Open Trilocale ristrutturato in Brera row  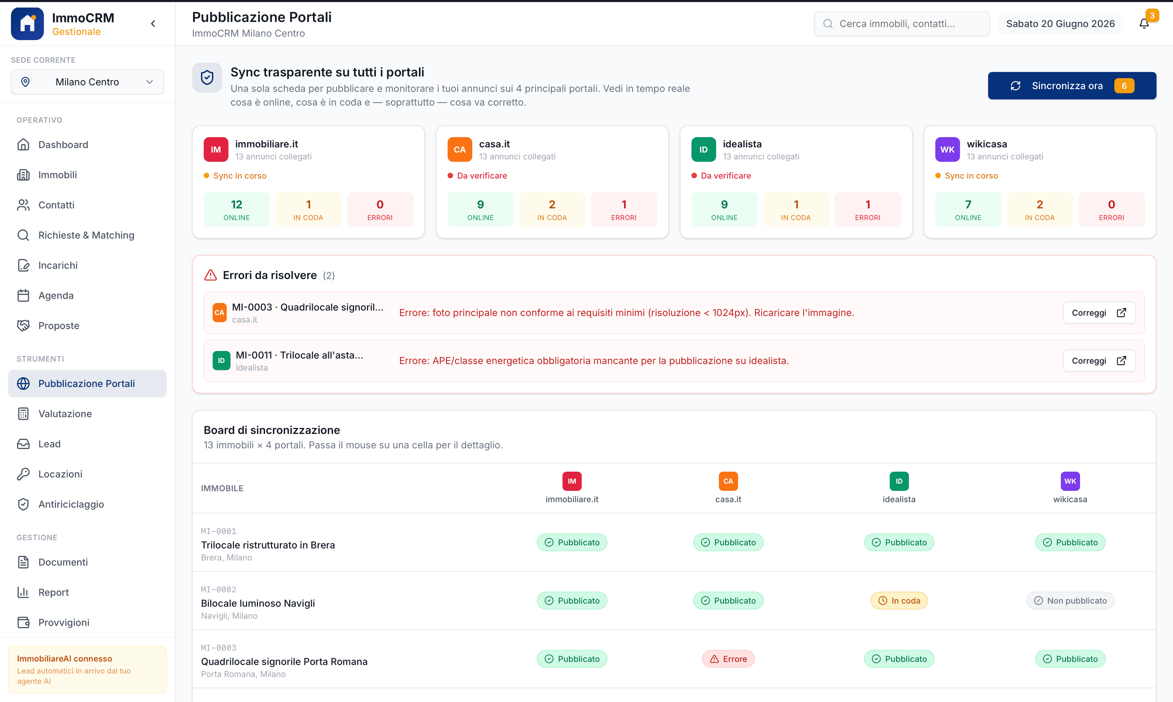(674, 543)
